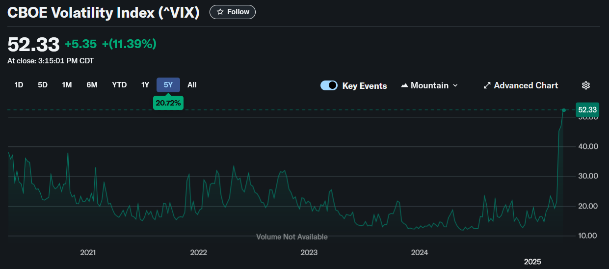Click the 2025 x-axis label
This screenshot has height=269, width=609.
pyautogui.click(x=533, y=261)
